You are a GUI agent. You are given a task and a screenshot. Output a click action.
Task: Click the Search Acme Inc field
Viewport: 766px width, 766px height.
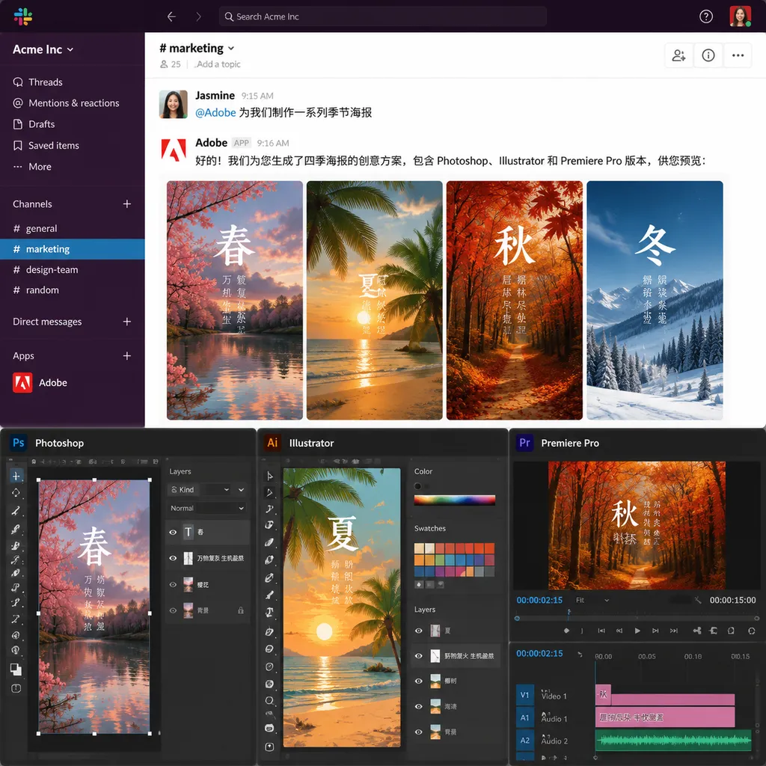pos(382,16)
